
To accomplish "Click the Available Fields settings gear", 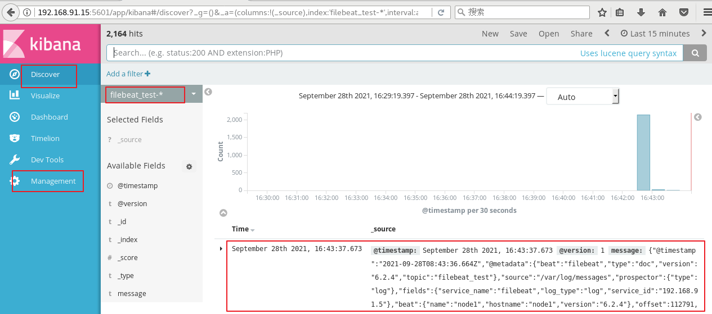I will pyautogui.click(x=189, y=166).
